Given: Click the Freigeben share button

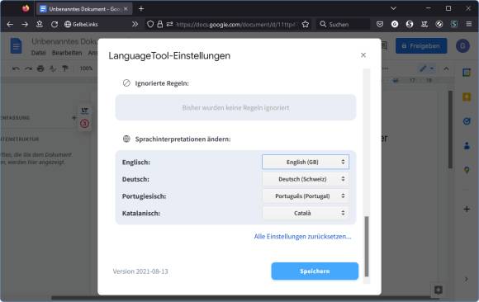Looking at the screenshot, I should (x=421, y=46).
